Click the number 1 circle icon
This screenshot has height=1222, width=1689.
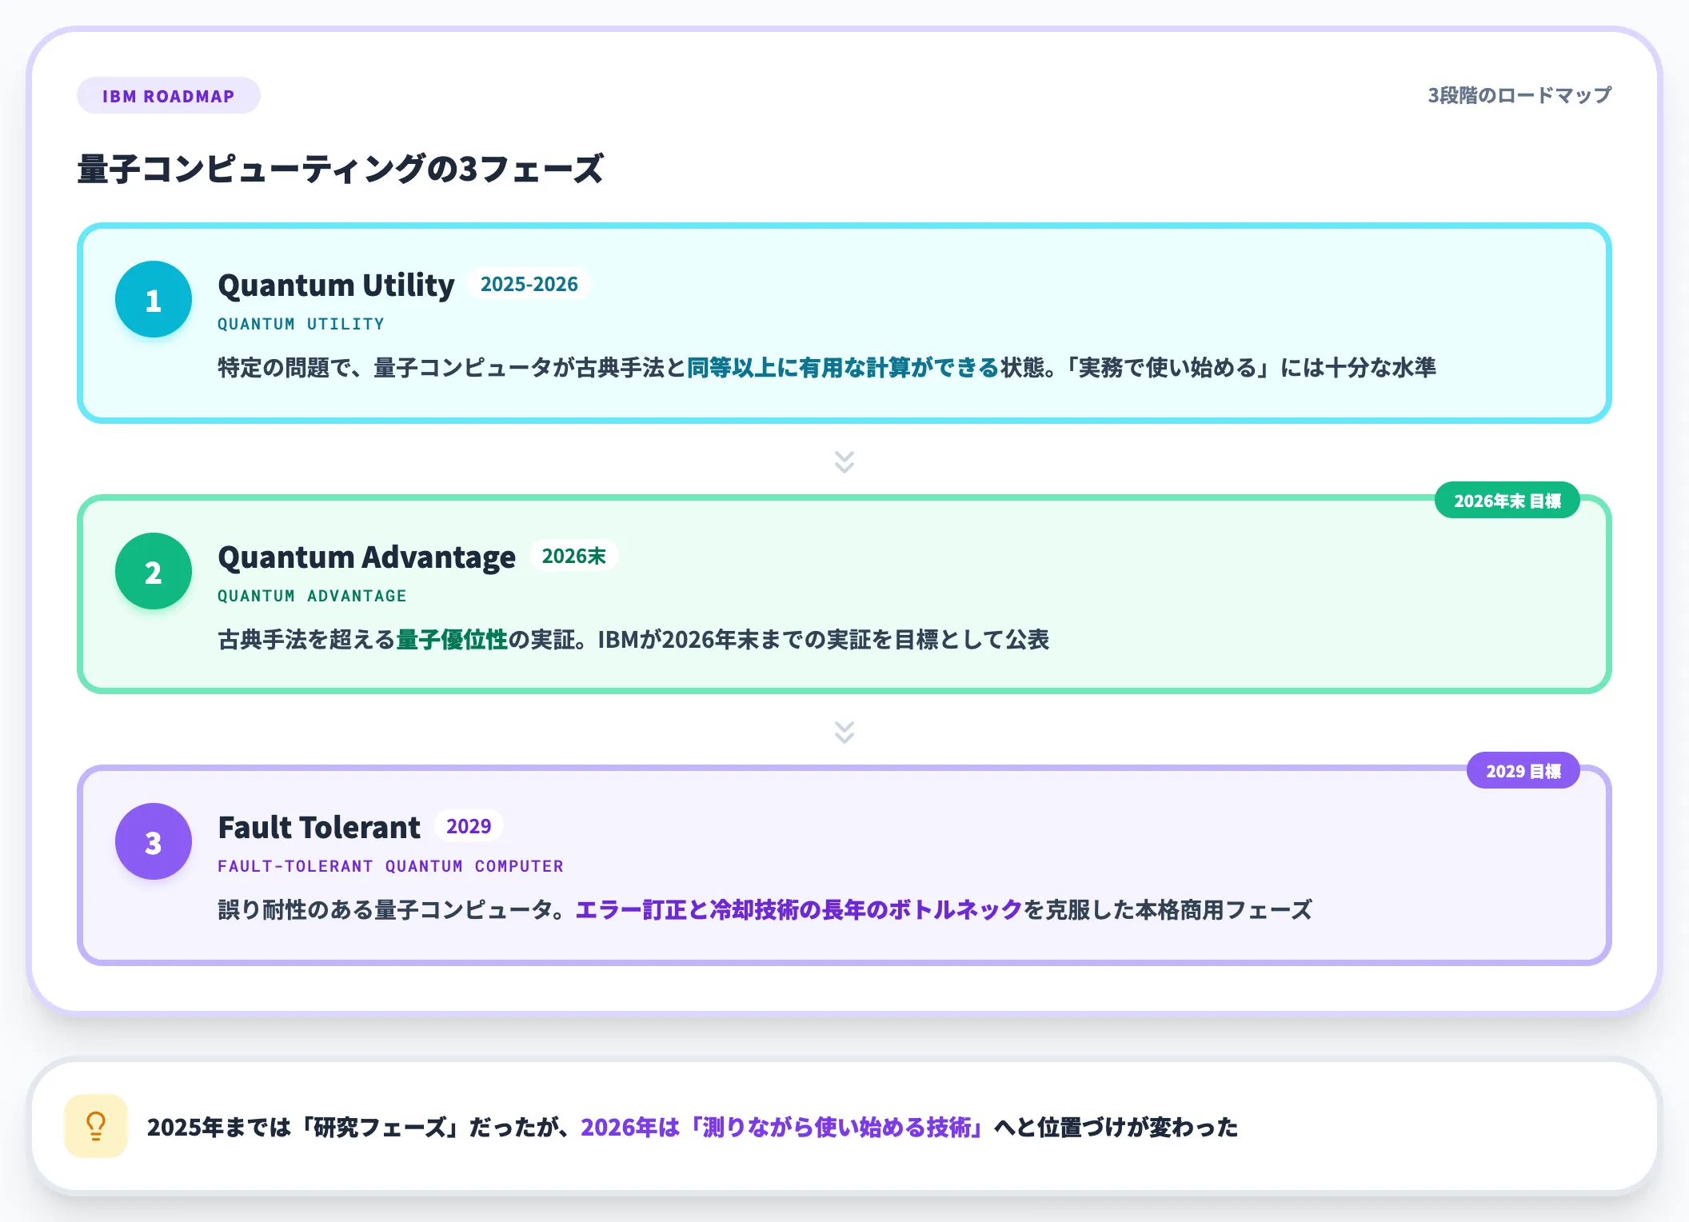(154, 299)
